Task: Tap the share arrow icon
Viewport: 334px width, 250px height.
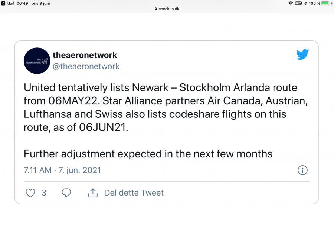Action: pos(93,193)
